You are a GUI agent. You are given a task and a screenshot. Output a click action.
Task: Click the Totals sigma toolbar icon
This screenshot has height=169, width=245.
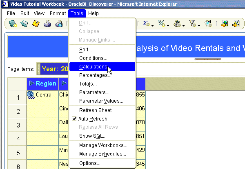[146, 24]
